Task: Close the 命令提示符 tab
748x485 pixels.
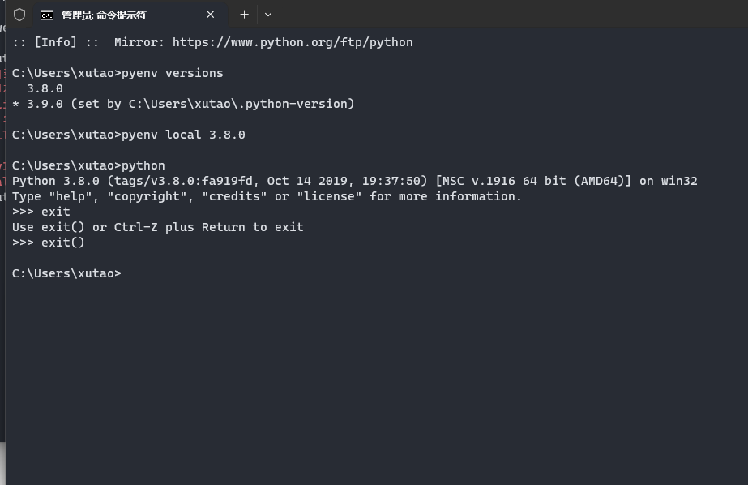Action: click(x=210, y=14)
